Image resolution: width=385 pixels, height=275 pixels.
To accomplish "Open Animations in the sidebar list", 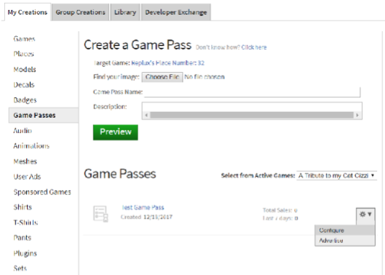I will point(31,146).
